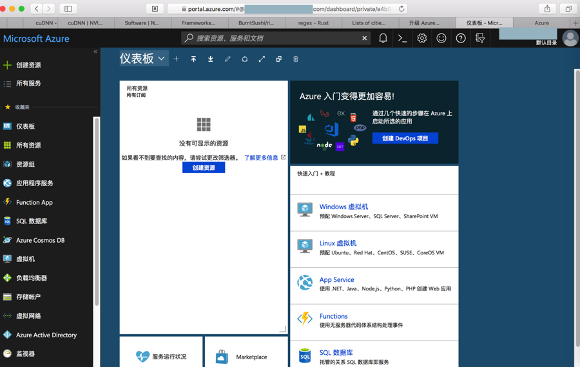Switch to the Frameworks... browser tab

200,23
